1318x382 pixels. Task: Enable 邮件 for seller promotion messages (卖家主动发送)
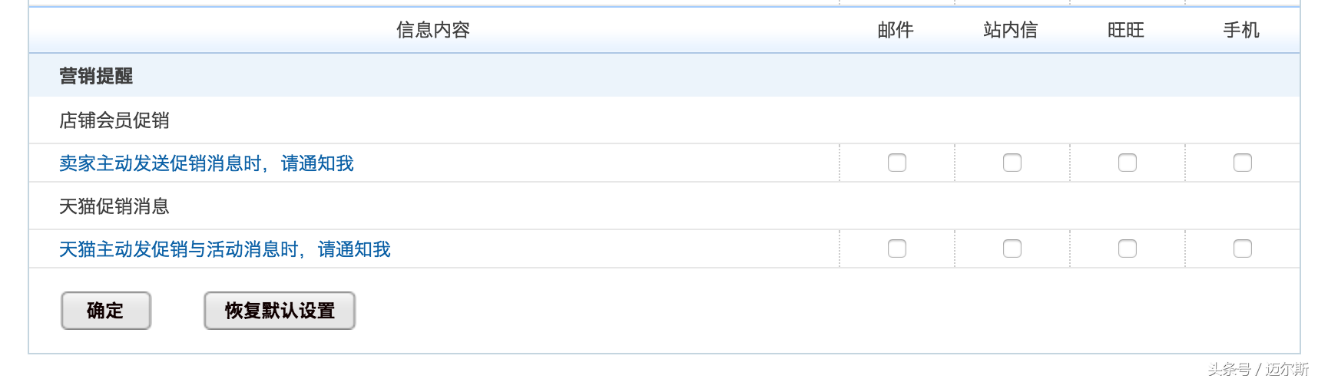click(x=896, y=163)
